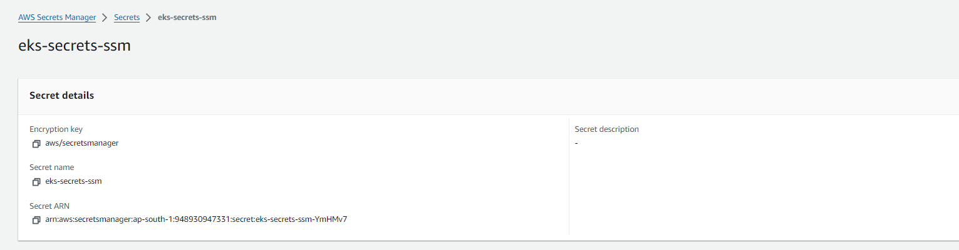The height and width of the screenshot is (250, 959).
Task: Click the chevron after Secrets breadcrumb
Action: (x=148, y=17)
